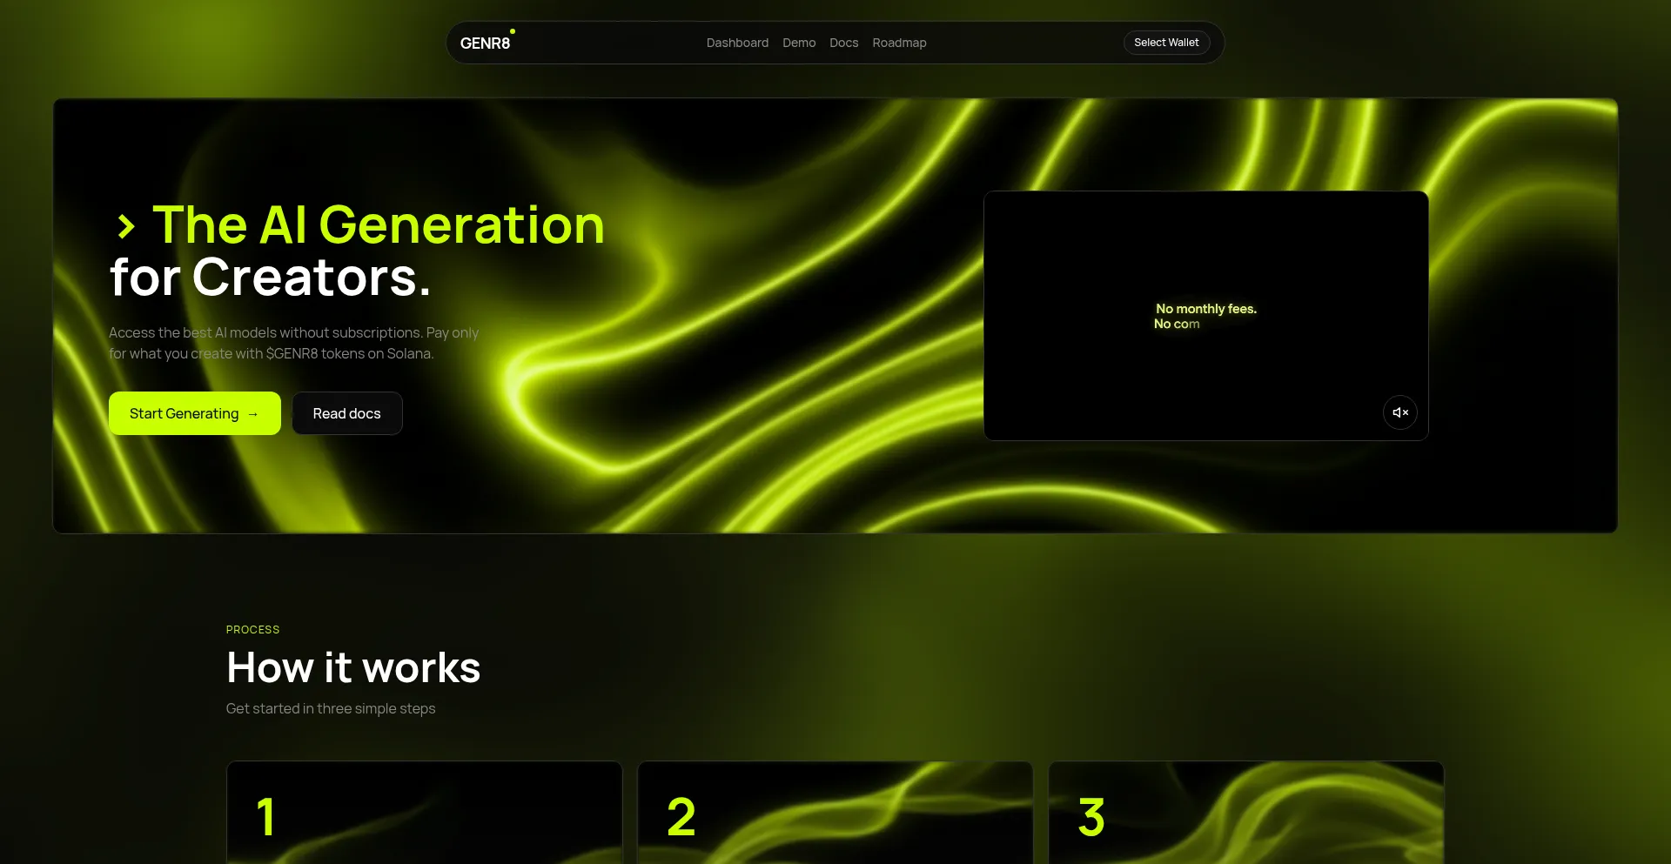1671x864 pixels.
Task: Select step card number 1
Action: click(424, 812)
